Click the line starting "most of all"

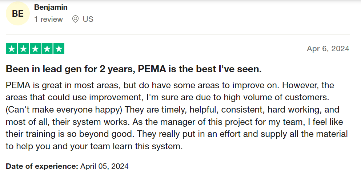[x=174, y=122]
